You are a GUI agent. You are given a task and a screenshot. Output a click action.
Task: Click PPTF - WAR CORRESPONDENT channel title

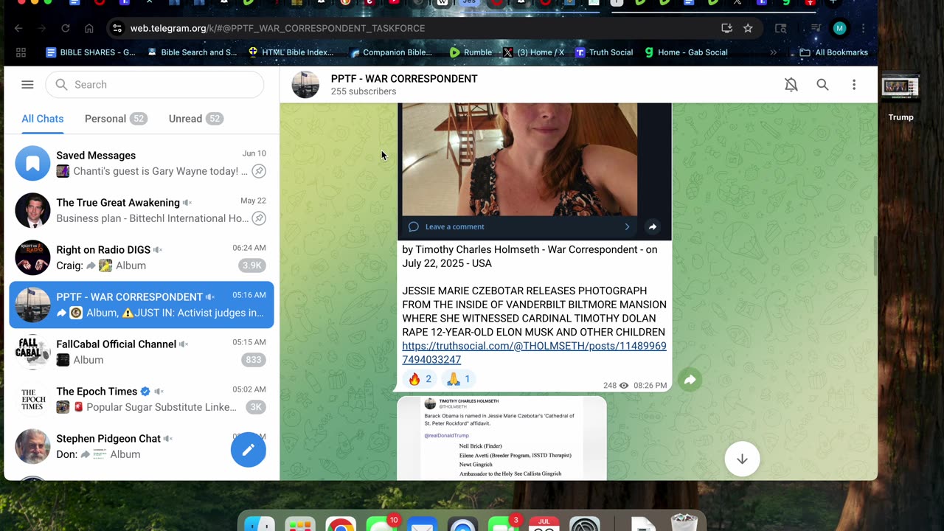(x=404, y=79)
